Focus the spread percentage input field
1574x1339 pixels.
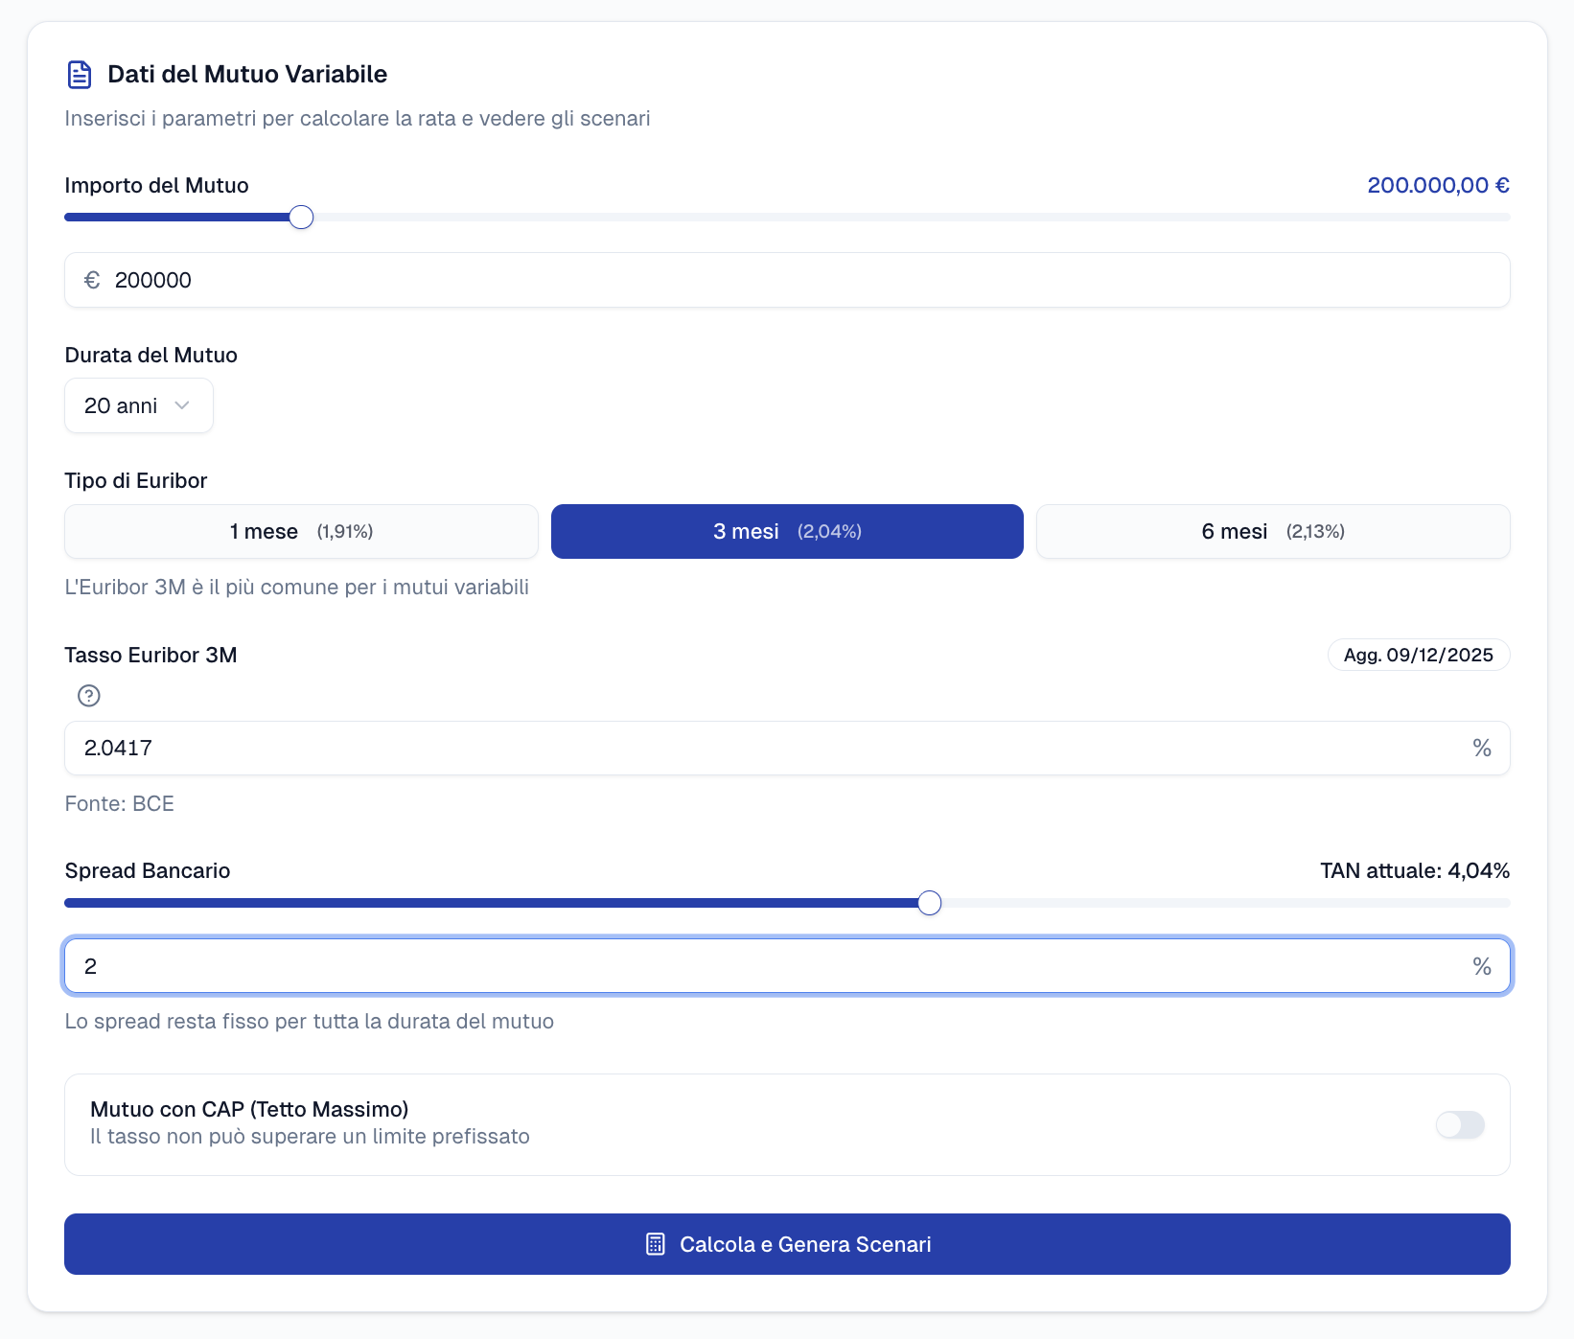pyautogui.click(x=767, y=966)
